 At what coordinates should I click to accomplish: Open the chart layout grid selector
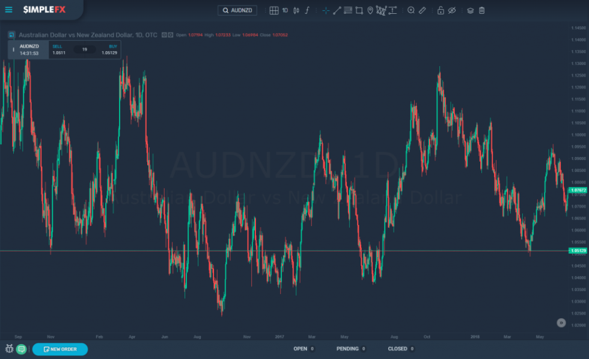pyautogui.click(x=273, y=10)
